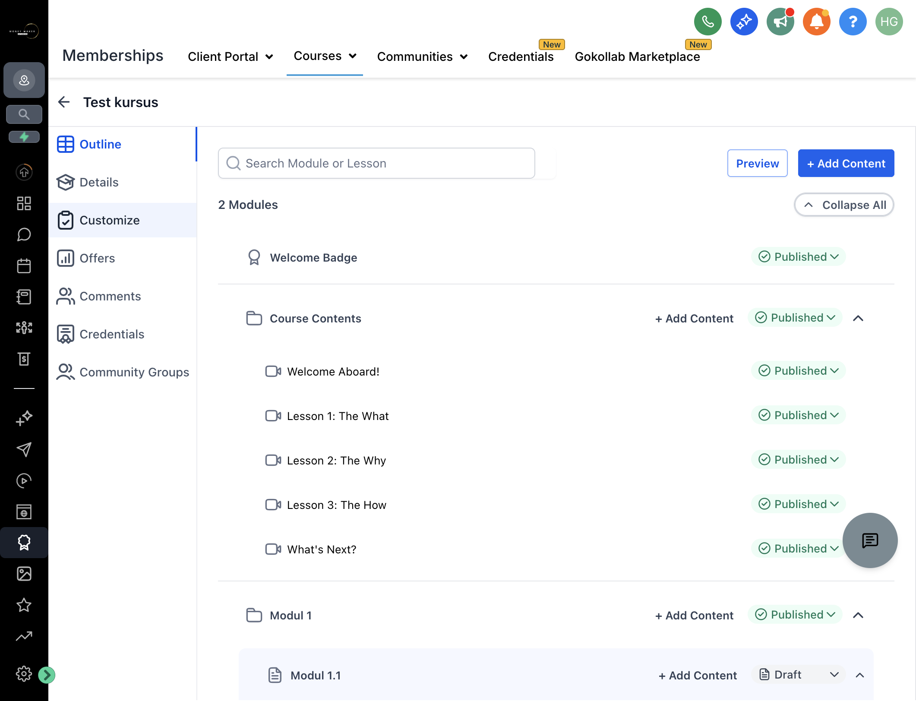Open the Communities dropdown menu
This screenshot has width=916, height=701.
[422, 57]
